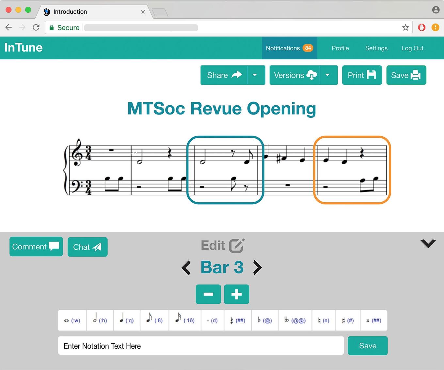Insert the natural (n) accidental

[324, 320]
